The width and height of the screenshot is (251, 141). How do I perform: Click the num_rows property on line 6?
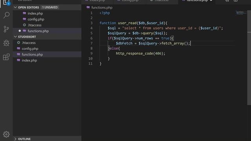(145, 38)
